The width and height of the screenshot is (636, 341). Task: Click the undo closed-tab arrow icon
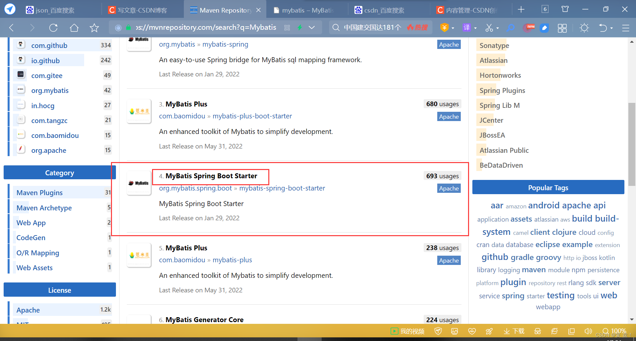point(603,28)
